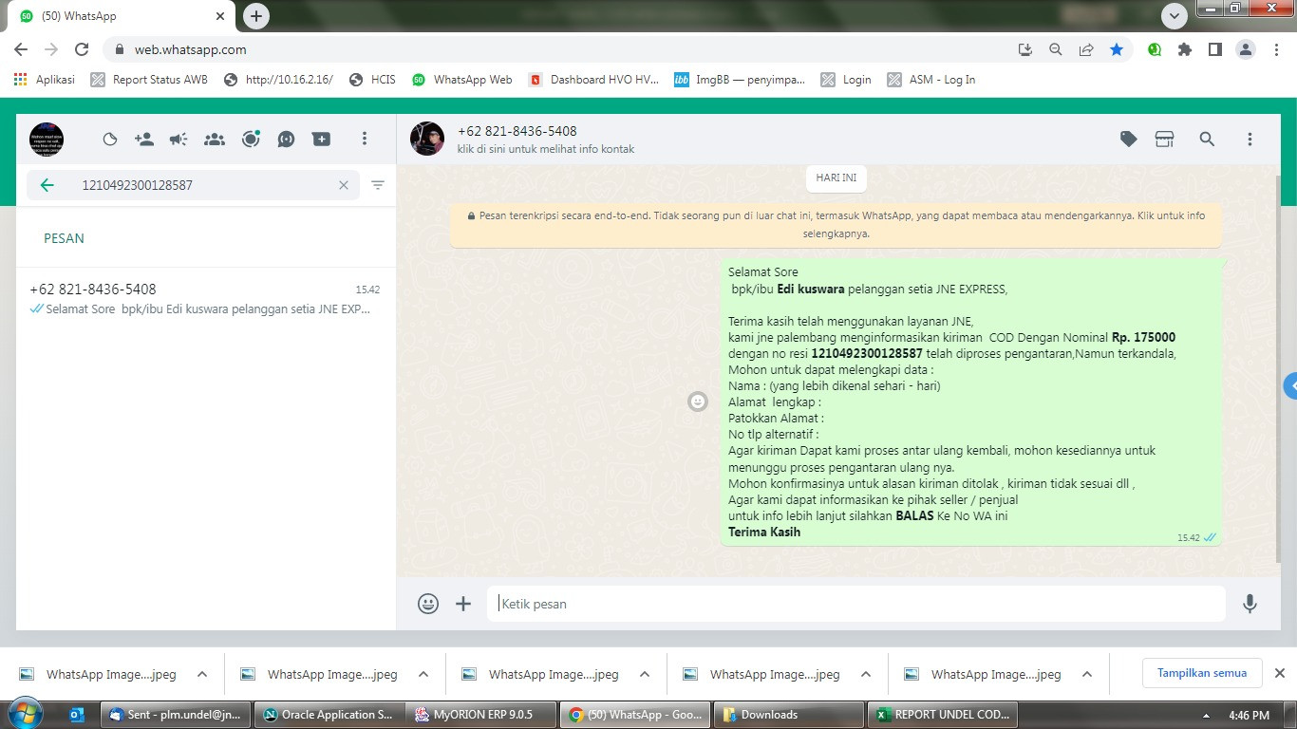
Task: Switch to Oracle Application taskbar window
Action: 329,715
